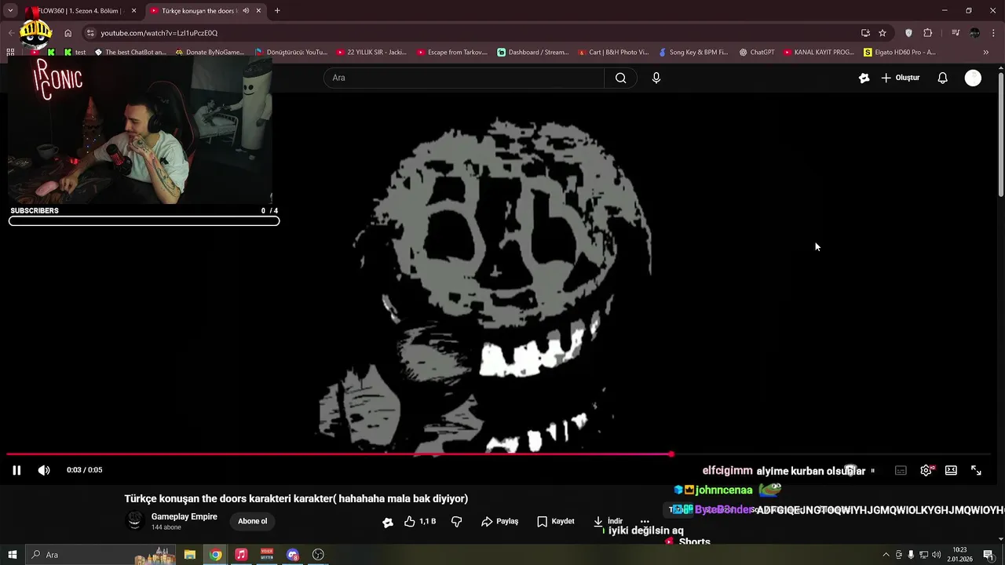Open the Oluştur create menu
Image resolution: width=1005 pixels, height=565 pixels.
coord(900,78)
